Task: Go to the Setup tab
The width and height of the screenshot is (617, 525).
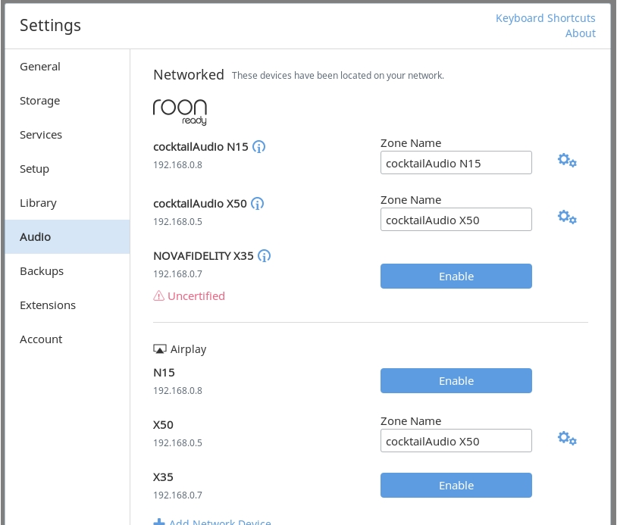Action: (67, 169)
